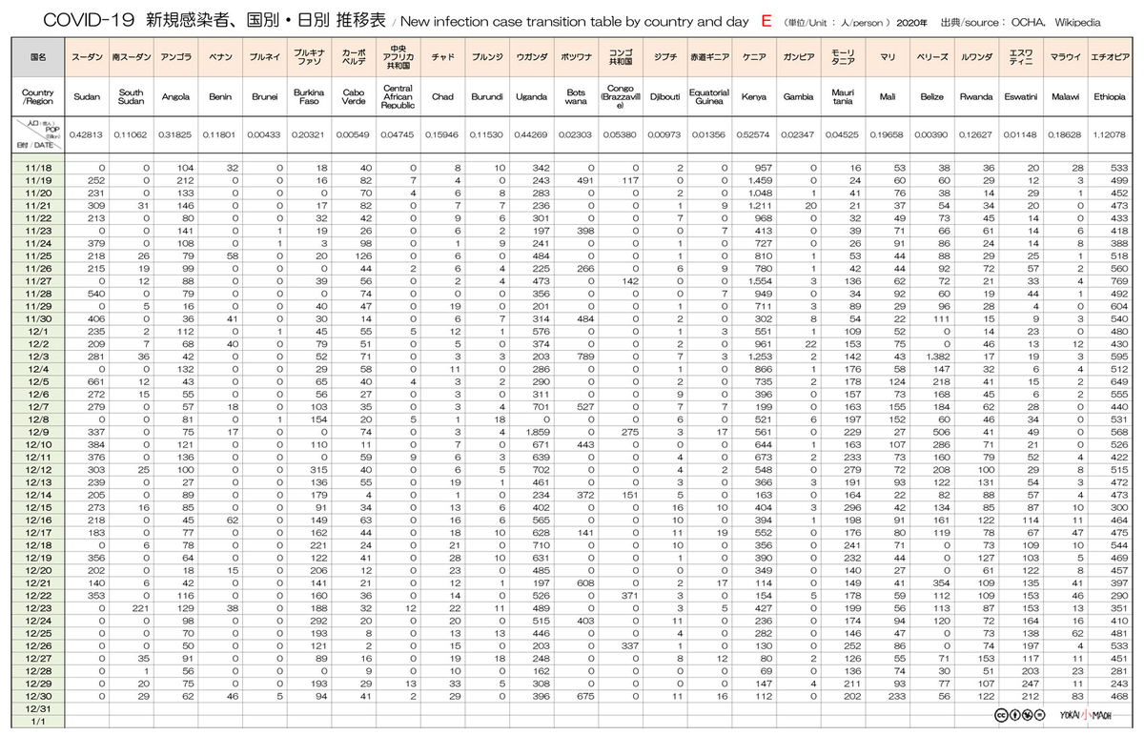Select the Rwanda column header
Image resolution: width=1144 pixels, height=735 pixels.
tap(976, 97)
